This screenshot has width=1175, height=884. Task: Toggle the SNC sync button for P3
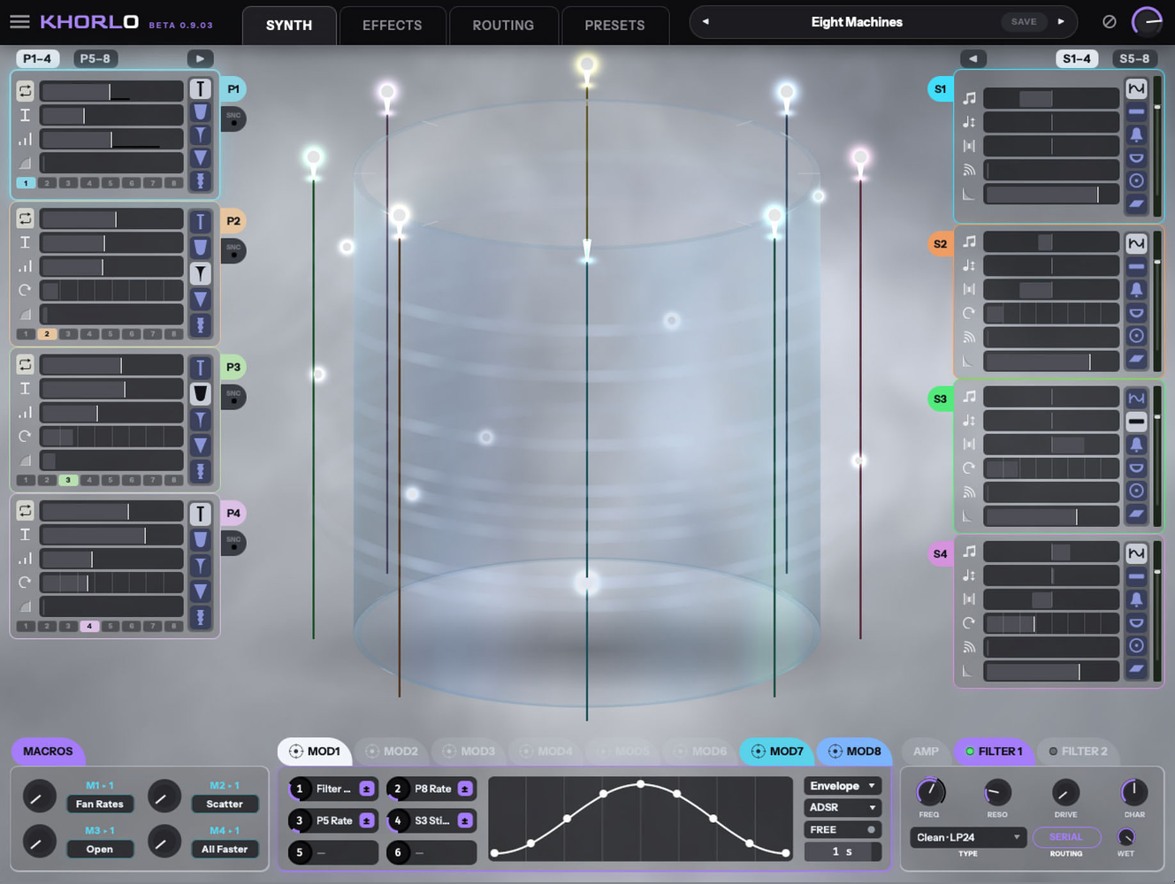point(233,397)
